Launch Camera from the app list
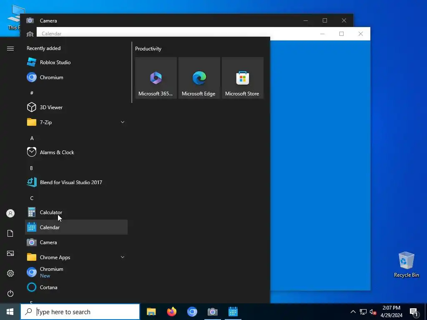Screen dimensions: 427x320 pos(76,242)
